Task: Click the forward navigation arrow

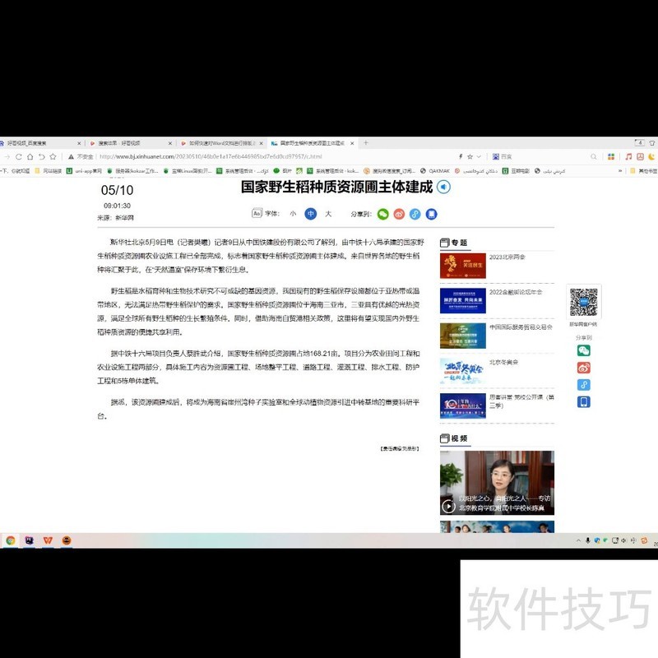Action: click(x=7, y=156)
